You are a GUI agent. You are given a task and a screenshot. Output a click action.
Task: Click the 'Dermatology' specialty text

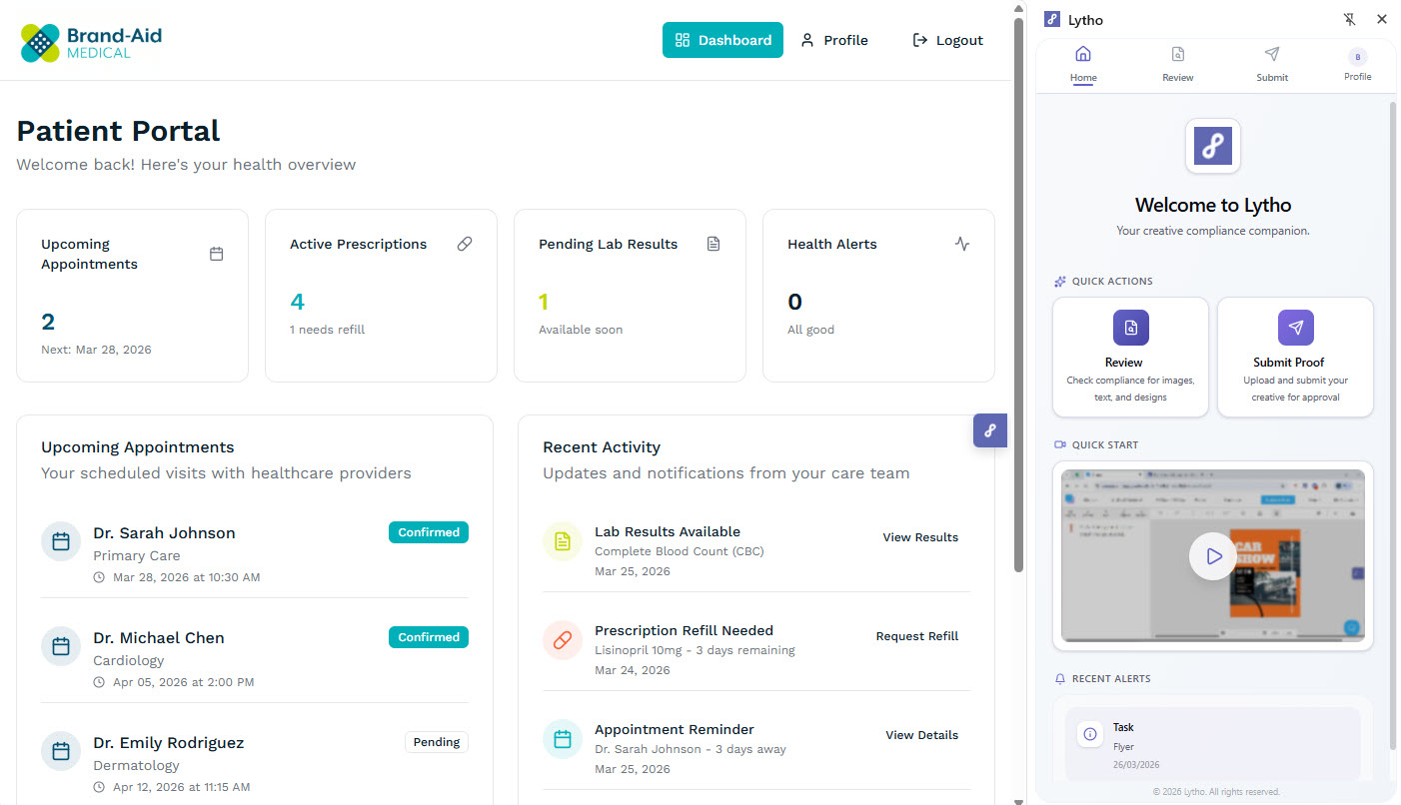pyautogui.click(x=136, y=765)
